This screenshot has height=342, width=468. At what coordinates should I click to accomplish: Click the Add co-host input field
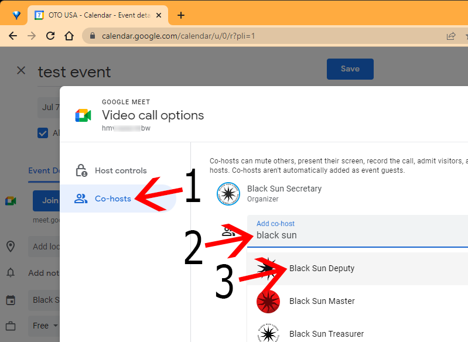pyautogui.click(x=357, y=231)
